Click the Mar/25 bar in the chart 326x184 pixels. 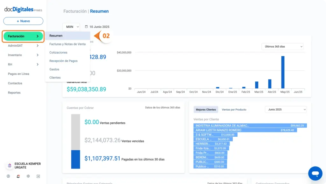pyautogui.click(x=257, y=85)
